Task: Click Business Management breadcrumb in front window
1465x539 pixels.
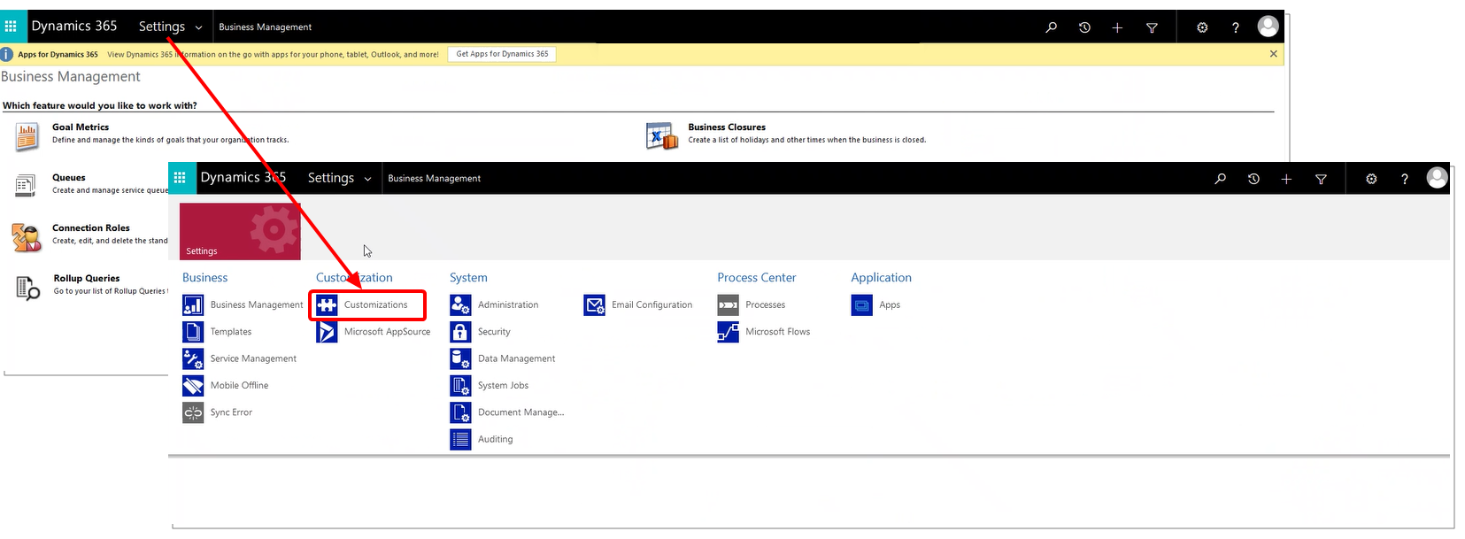Action: (434, 179)
